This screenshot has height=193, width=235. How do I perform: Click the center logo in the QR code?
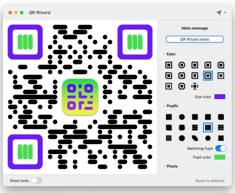click(x=80, y=97)
